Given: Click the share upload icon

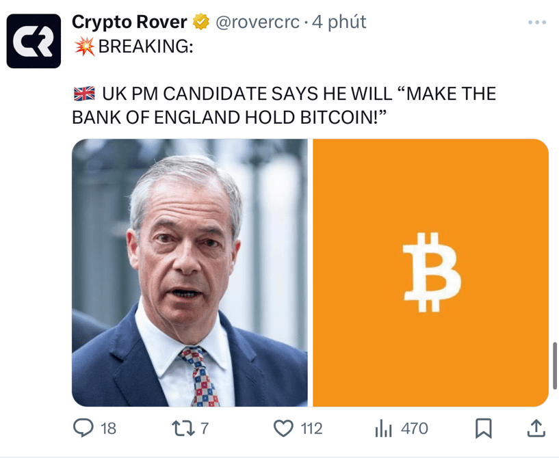Looking at the screenshot, I should tap(536, 429).
